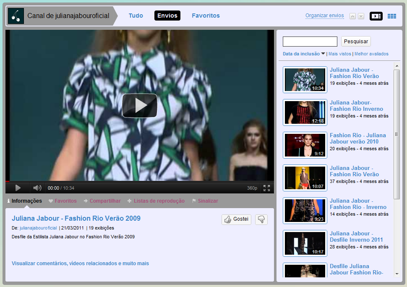Click the video list scrollbar thumb
407x287 pixels.
[397, 134]
